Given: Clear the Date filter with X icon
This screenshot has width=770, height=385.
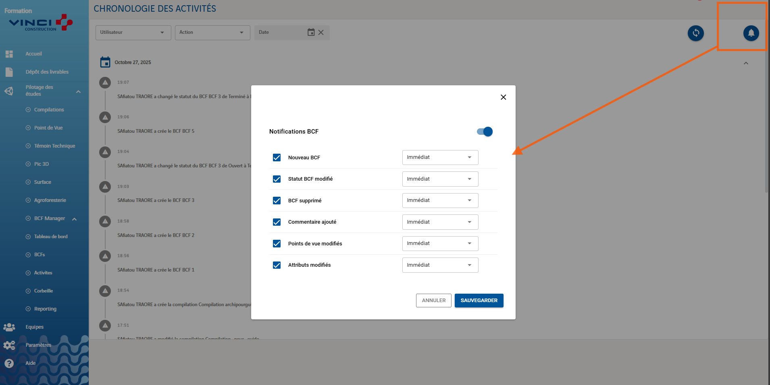Looking at the screenshot, I should (x=321, y=33).
